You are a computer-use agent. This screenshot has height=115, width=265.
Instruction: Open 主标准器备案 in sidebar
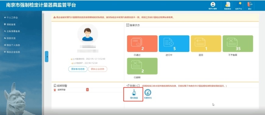[12, 31]
